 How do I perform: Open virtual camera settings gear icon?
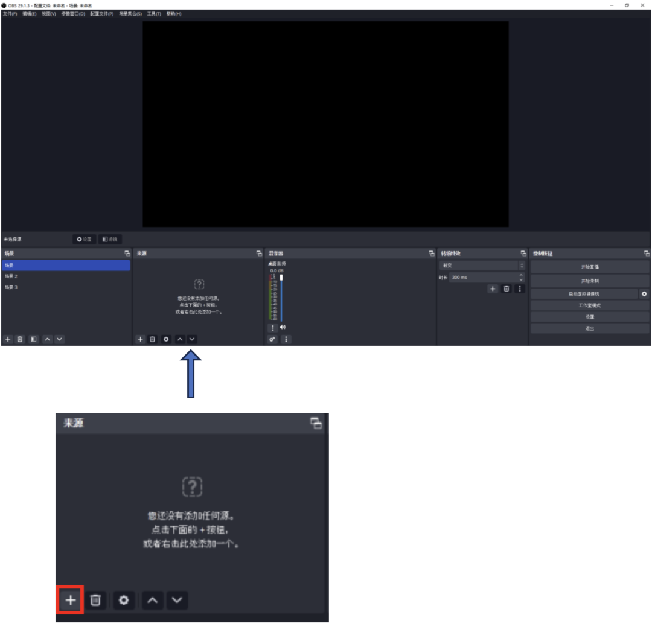tap(644, 294)
